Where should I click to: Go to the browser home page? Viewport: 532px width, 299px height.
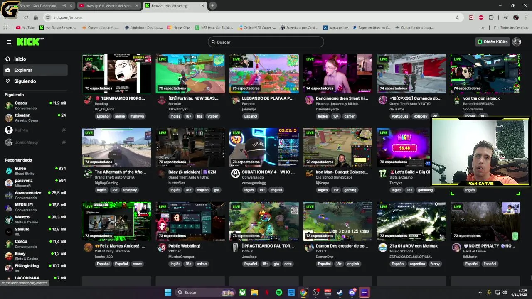(36, 17)
